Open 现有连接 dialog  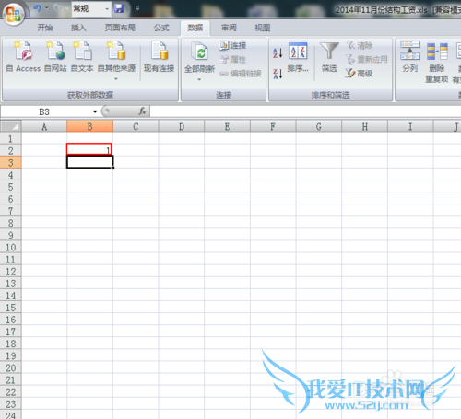159,57
